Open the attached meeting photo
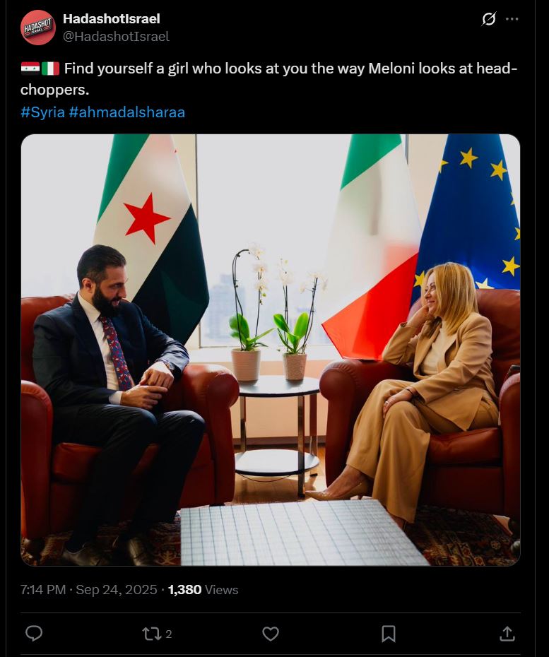This screenshot has height=657, width=549. [x=271, y=350]
